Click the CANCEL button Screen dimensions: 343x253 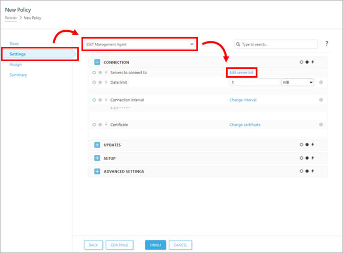[180, 245]
